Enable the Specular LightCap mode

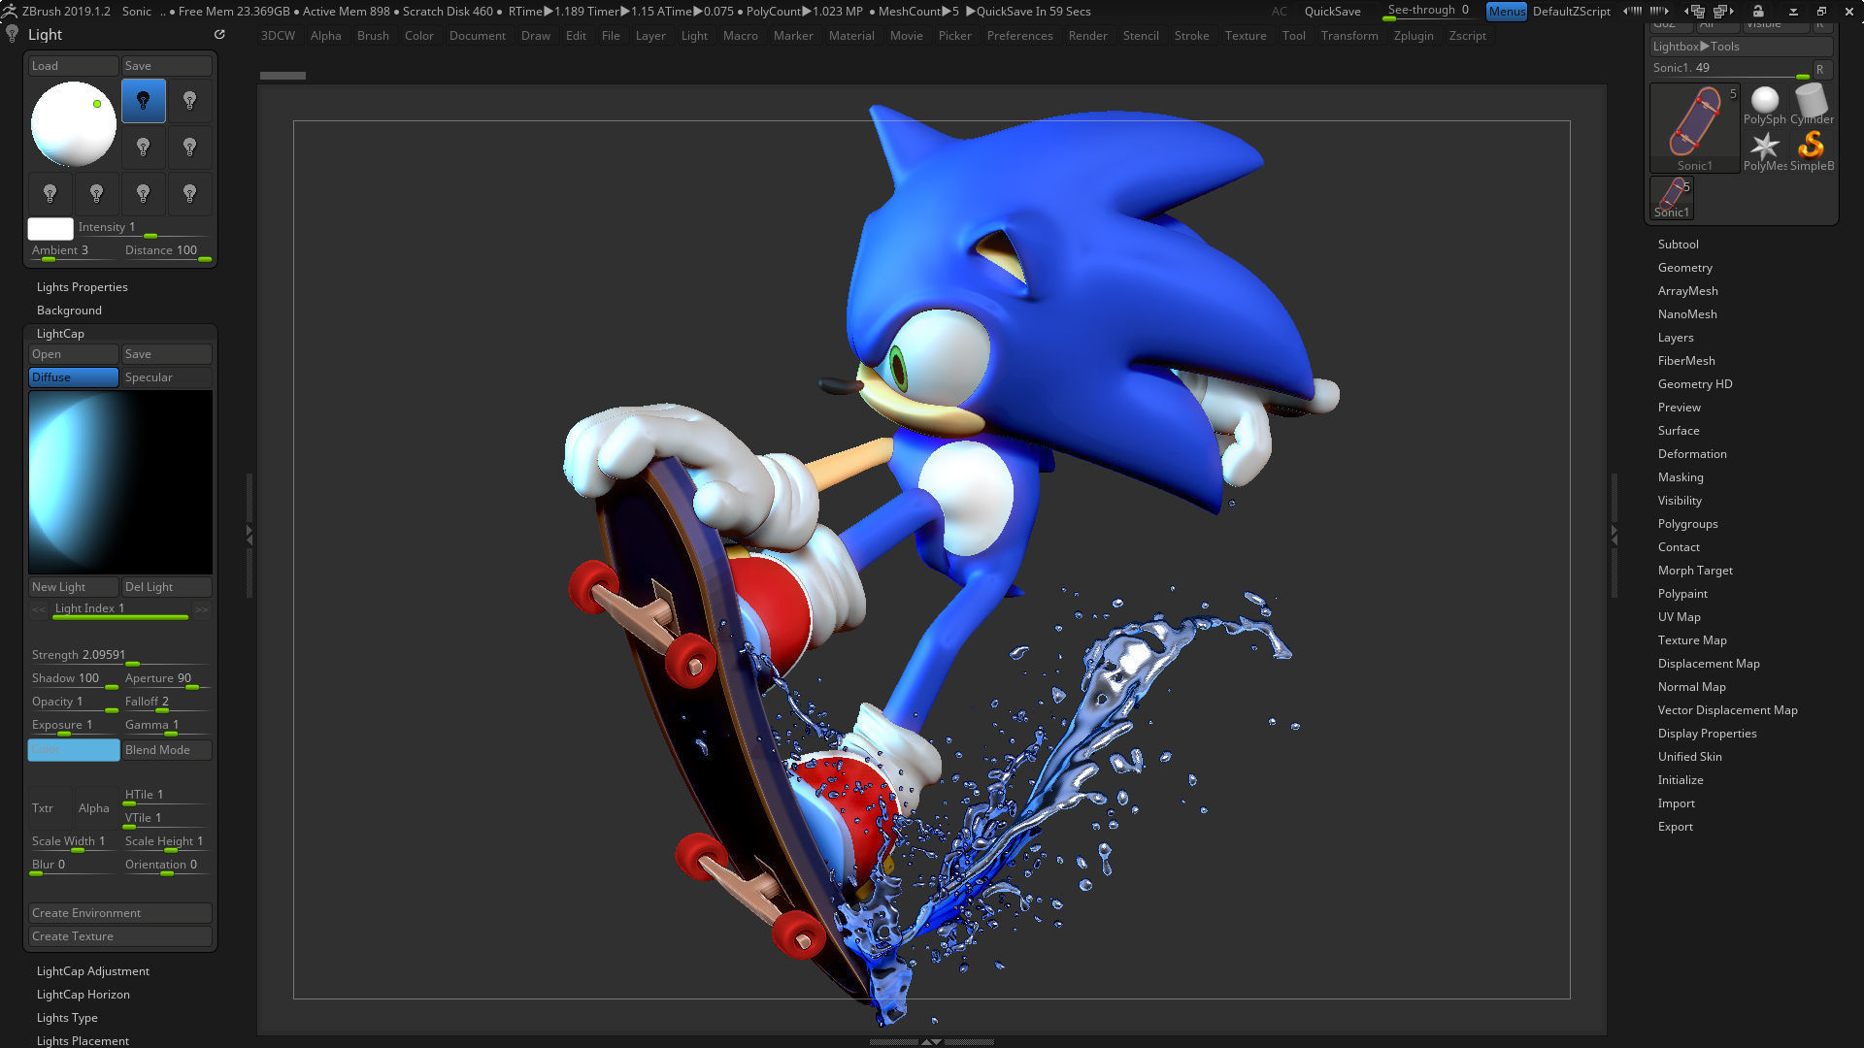(x=167, y=377)
